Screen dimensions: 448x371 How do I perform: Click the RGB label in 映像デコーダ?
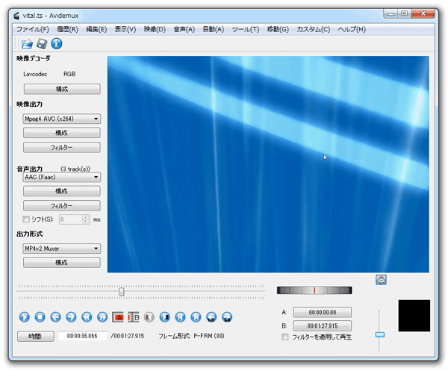pos(69,74)
